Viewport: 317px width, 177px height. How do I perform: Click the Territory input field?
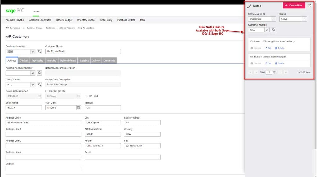(103, 108)
